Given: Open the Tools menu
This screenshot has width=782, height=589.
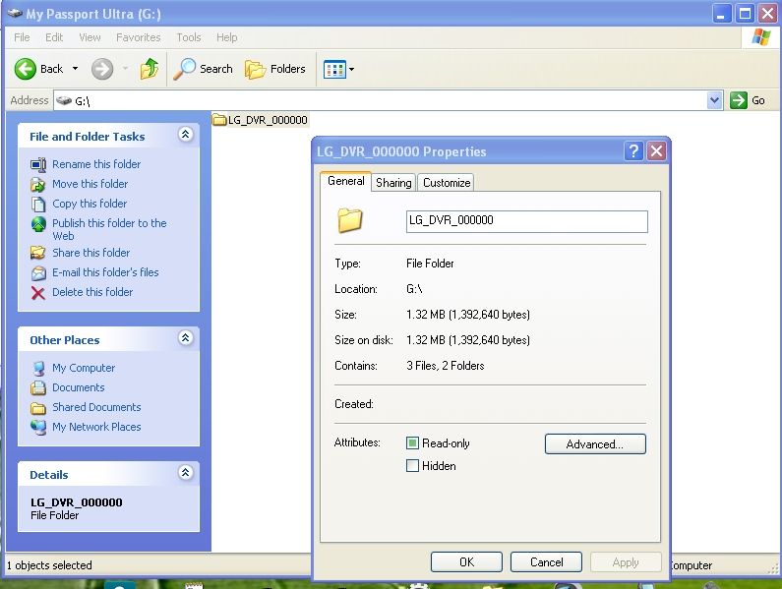Looking at the screenshot, I should tap(189, 37).
